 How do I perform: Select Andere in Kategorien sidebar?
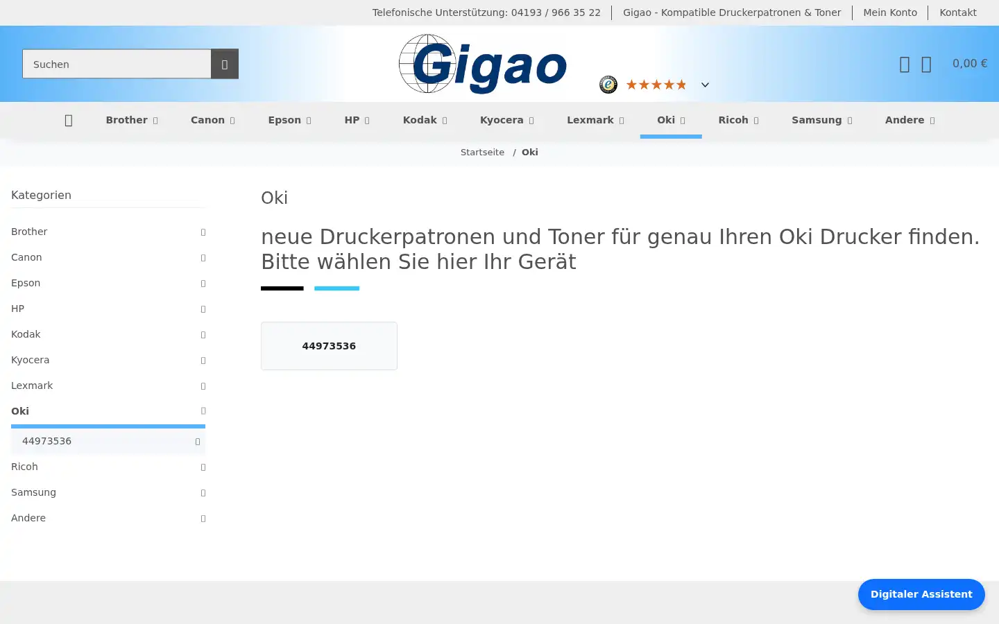28,518
